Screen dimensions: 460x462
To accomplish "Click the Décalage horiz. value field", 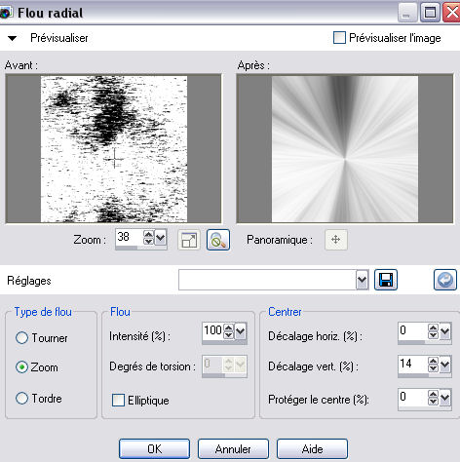I will coord(412,330).
